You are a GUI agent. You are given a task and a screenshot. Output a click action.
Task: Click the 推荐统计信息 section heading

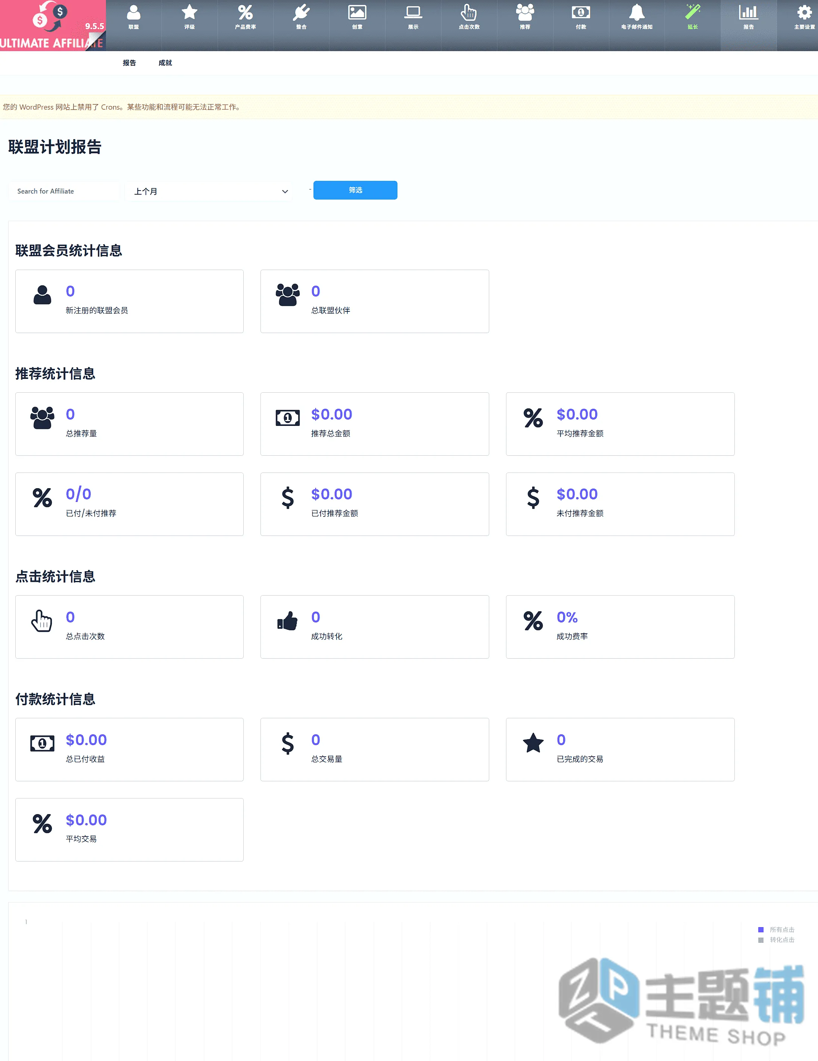[55, 374]
